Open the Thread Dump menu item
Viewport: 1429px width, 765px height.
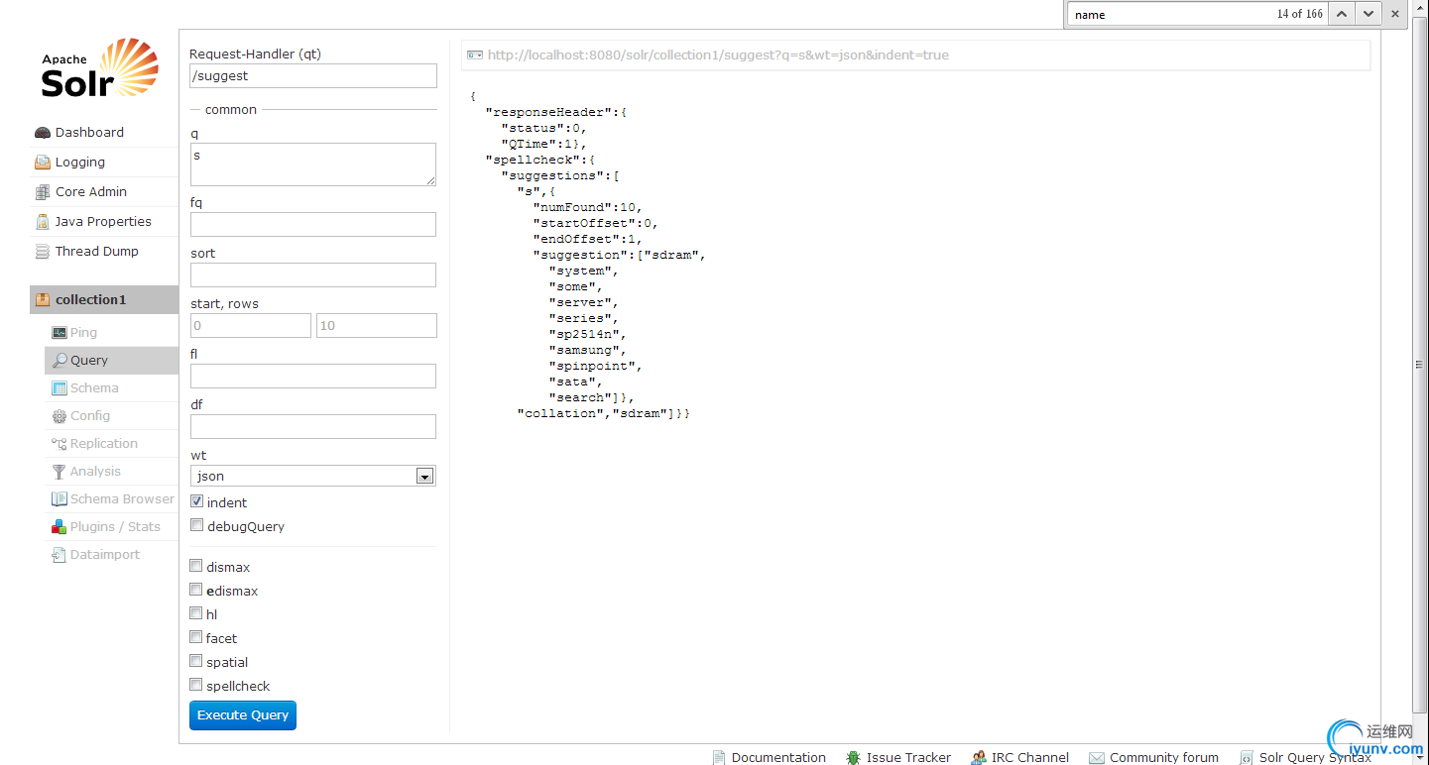[104, 252]
